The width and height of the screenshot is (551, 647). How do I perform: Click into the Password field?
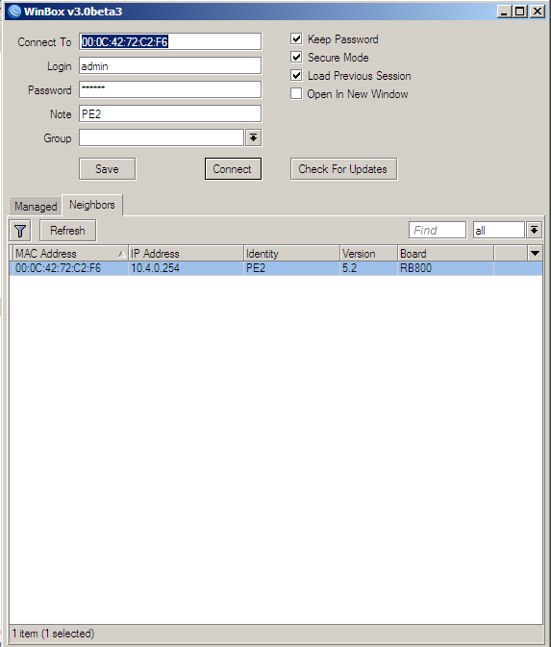tap(170, 89)
